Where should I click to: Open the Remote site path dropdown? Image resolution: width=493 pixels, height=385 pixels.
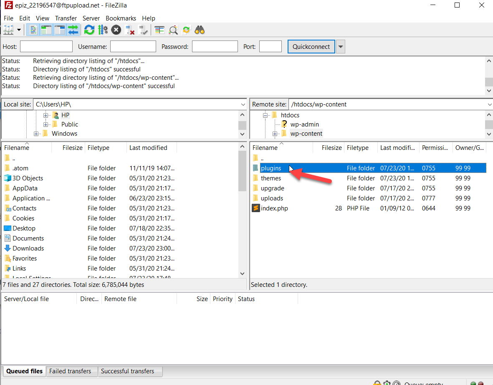[x=489, y=104]
